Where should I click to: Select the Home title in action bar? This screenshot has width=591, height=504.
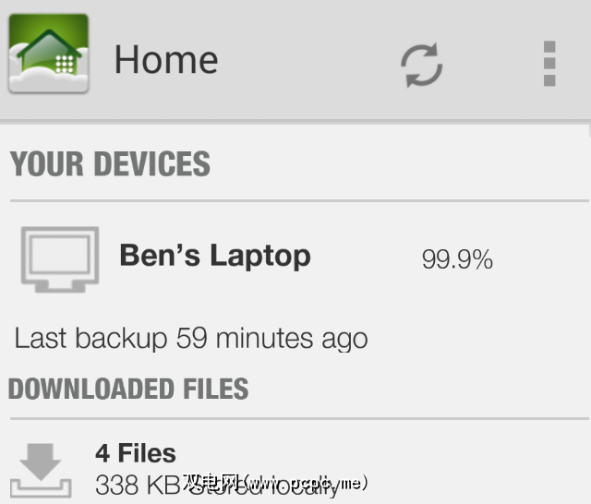pos(166,61)
